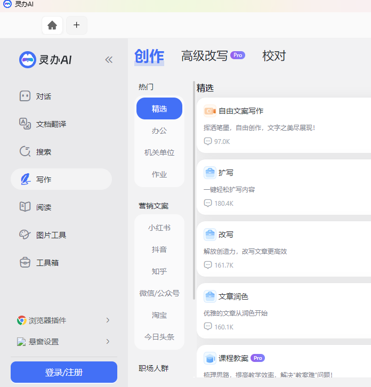Click comment icon beside 180.4K

(208, 204)
